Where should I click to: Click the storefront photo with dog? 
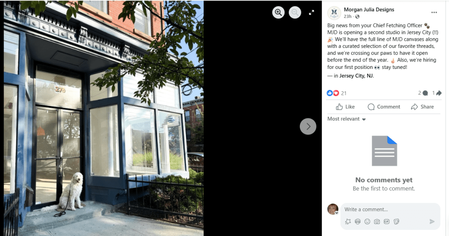pos(104,118)
